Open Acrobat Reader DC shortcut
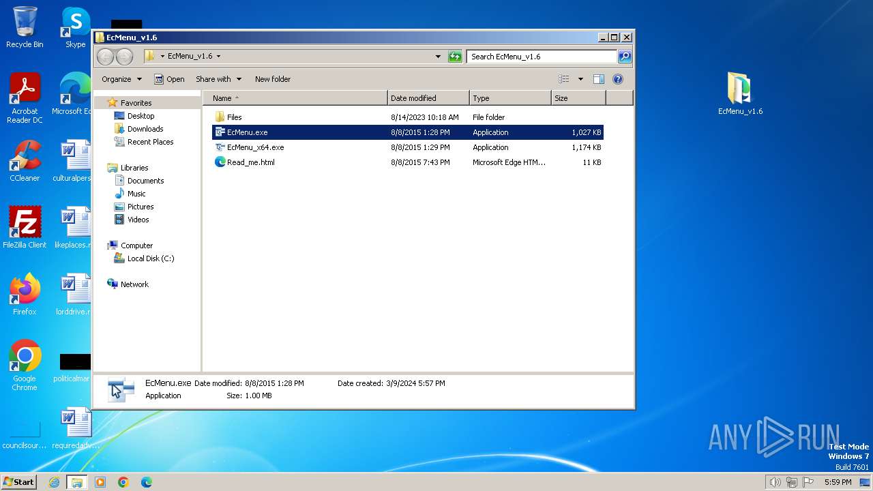Image resolution: width=873 pixels, height=491 pixels. click(x=25, y=98)
